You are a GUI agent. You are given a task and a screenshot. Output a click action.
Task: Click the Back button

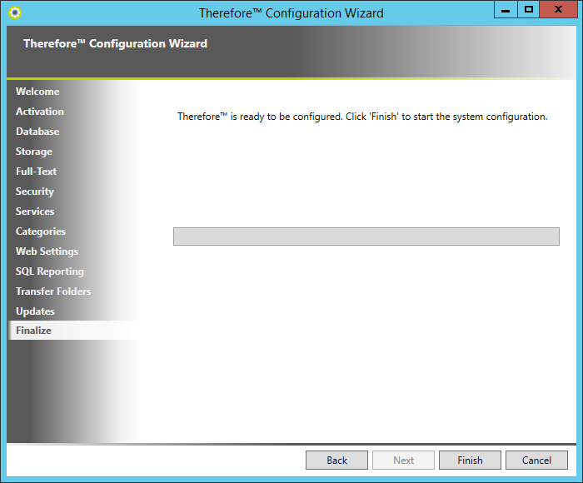(x=336, y=461)
